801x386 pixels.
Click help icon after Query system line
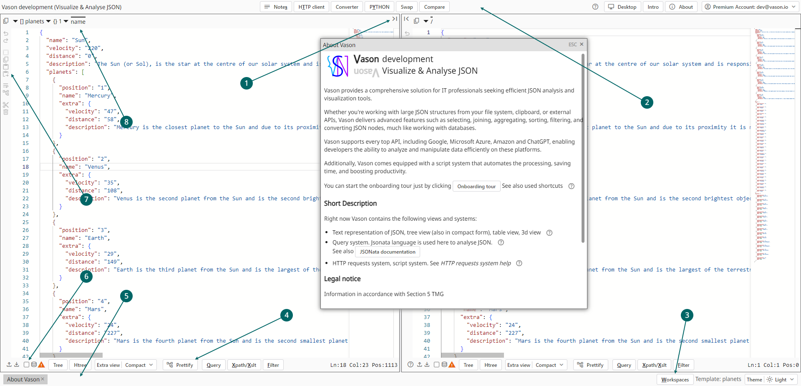point(501,242)
